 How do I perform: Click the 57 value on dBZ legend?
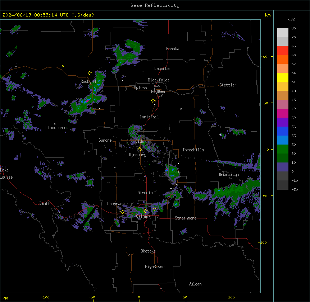(x=293, y=64)
